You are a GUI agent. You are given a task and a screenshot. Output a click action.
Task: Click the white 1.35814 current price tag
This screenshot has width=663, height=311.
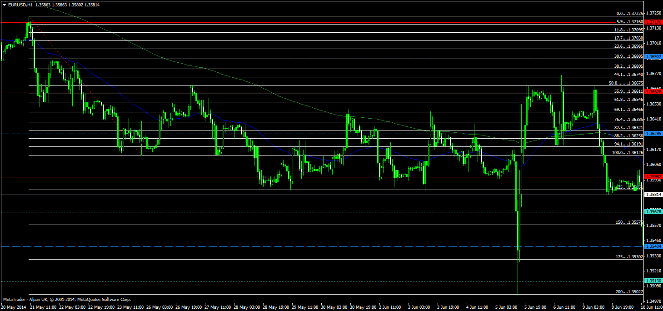click(653, 195)
